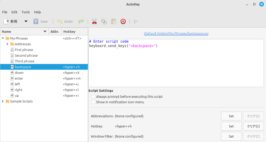This screenshot has height=142, width=266.
Task: Select the right script
Action: [x=18, y=90]
